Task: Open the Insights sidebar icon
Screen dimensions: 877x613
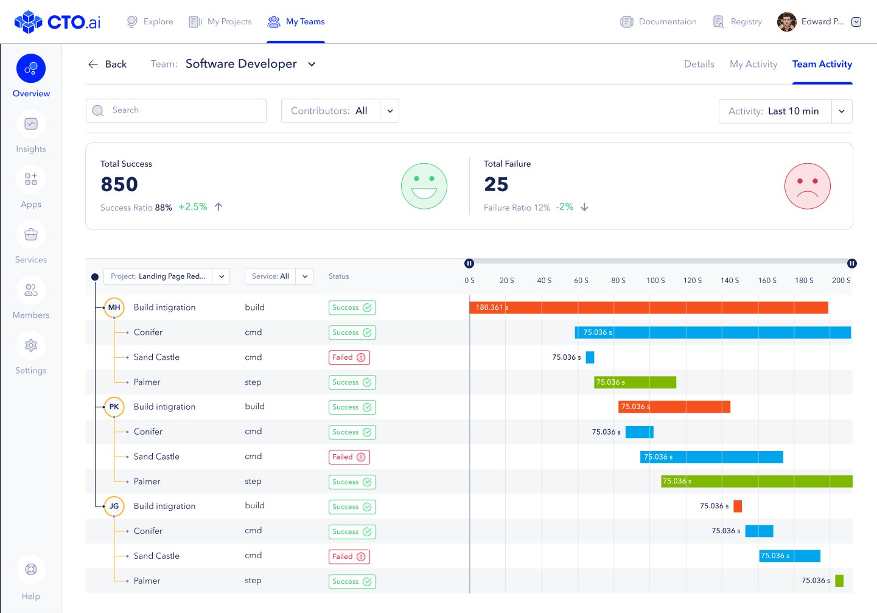Action: pyautogui.click(x=31, y=124)
